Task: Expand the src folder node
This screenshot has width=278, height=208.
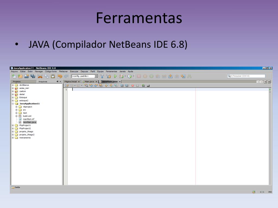Action: click(16, 110)
